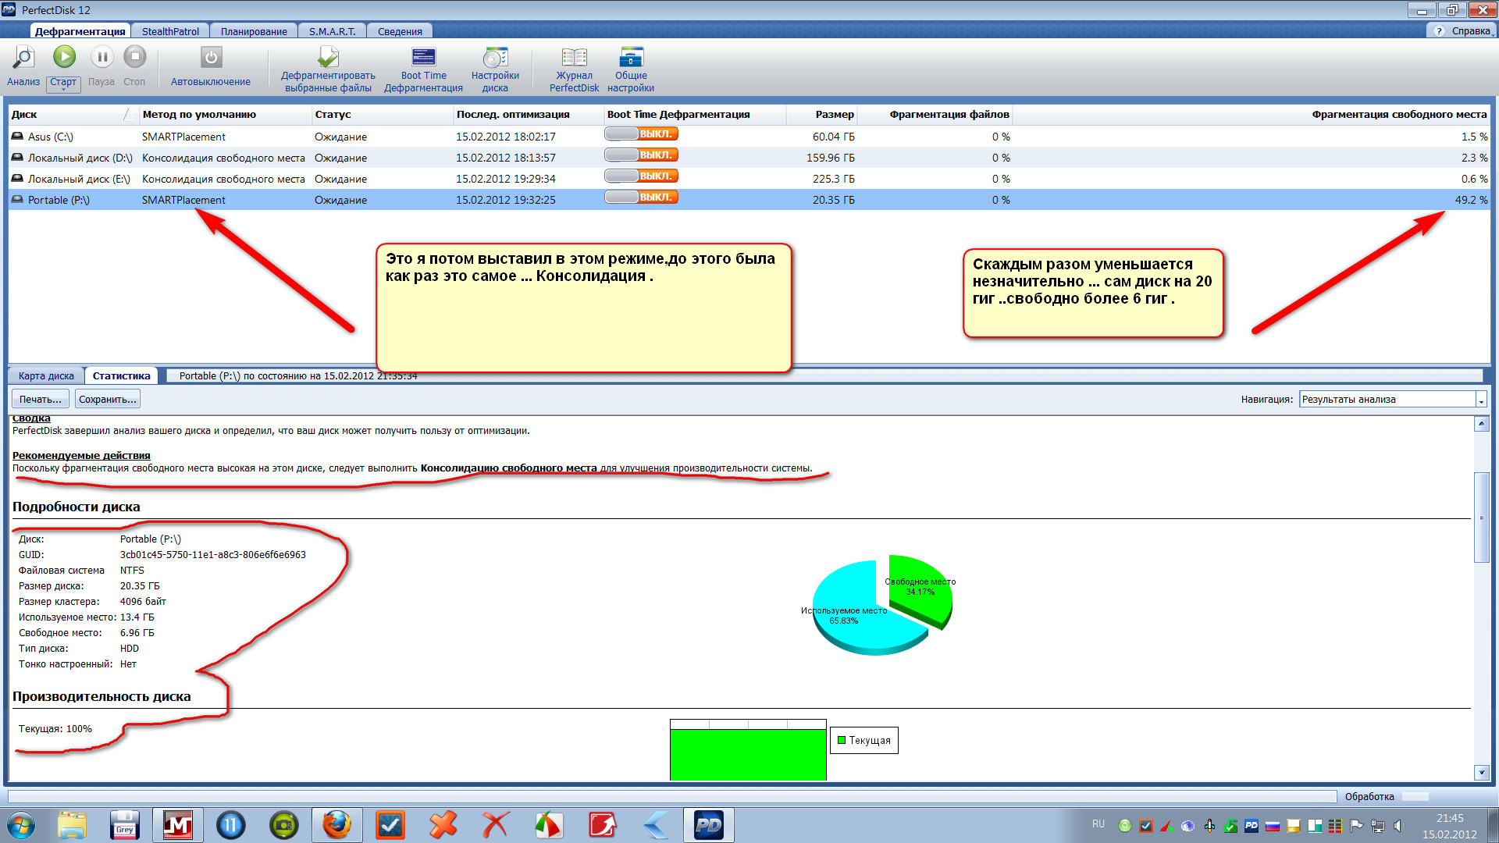Click the green Текущая legend swatch
Screen dimensions: 1499x843
coord(842,740)
